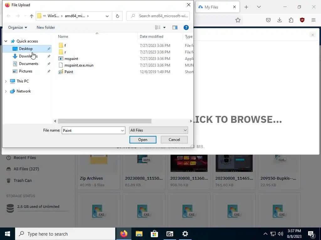Sort by the Type column header
Image resolution: width=321 pixels, height=240 pixels.
[188, 37]
